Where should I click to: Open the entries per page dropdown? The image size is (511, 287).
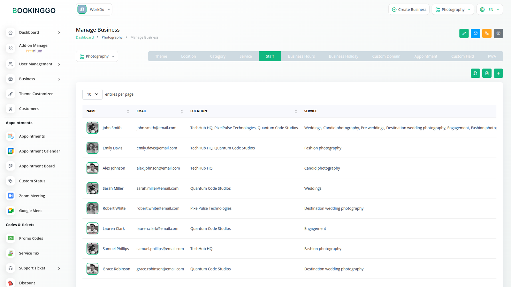92,94
